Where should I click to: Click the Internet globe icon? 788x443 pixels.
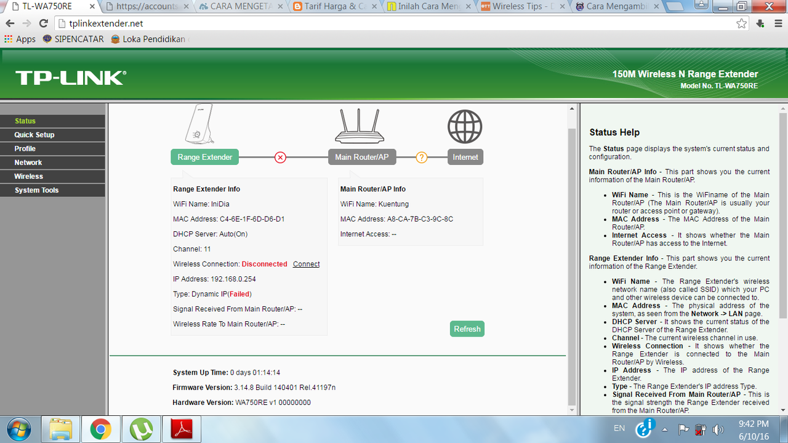point(465,127)
